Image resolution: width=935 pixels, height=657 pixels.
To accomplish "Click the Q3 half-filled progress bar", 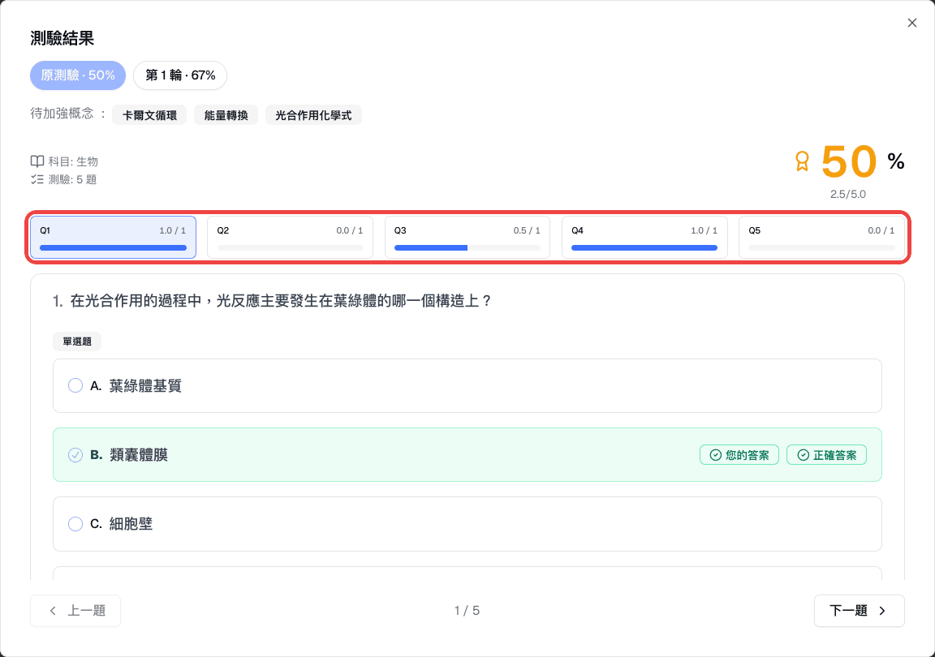I will click(x=467, y=248).
